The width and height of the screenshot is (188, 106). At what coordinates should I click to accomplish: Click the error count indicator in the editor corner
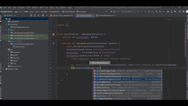click(x=166, y=19)
